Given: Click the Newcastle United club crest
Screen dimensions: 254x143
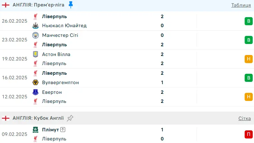Looking at the screenshot, I should [x=36, y=26].
